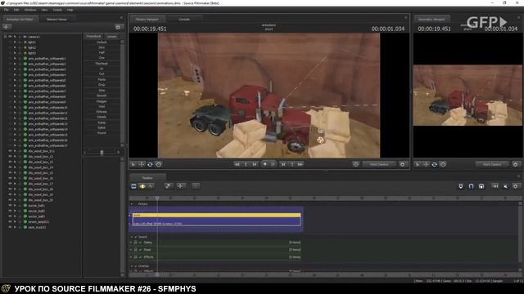
Task: Click icon left of primary Work Camera button
Action: (x=355, y=164)
